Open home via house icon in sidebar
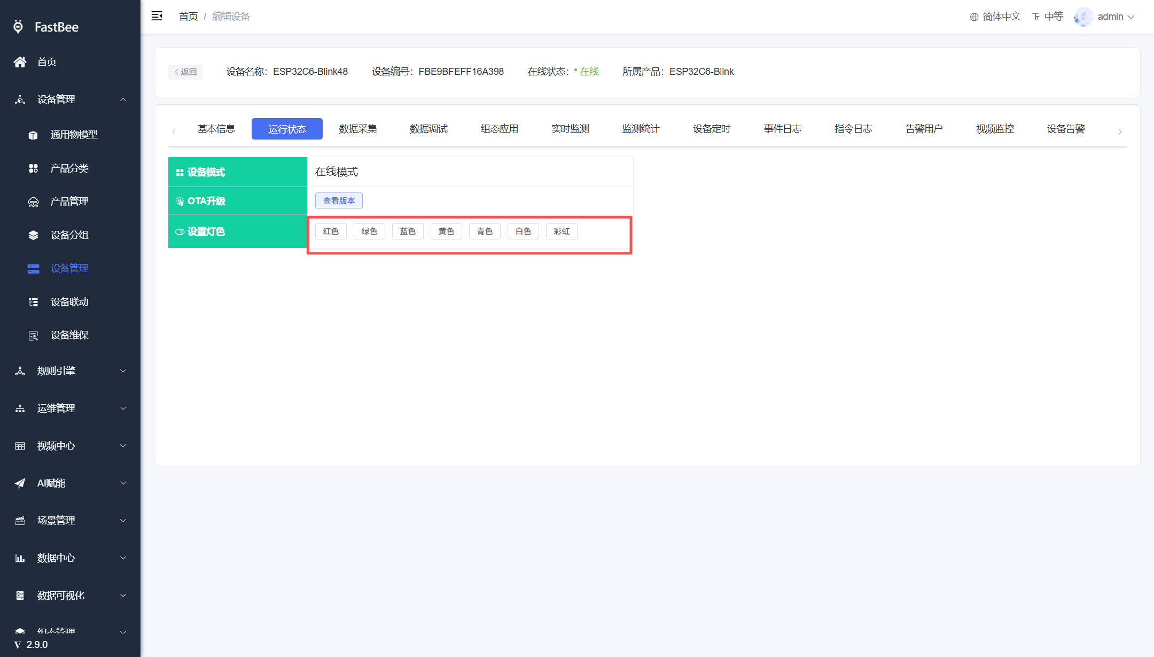Screen dimensions: 1154x657 [20, 62]
